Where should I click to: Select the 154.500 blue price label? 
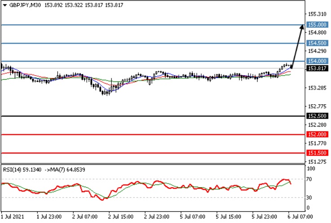point(317,43)
